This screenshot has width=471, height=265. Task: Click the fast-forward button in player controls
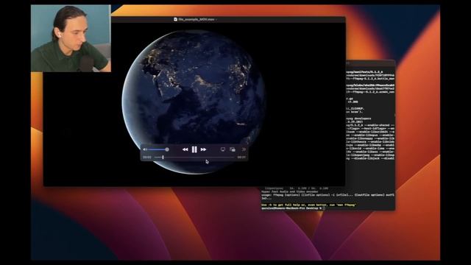click(203, 149)
